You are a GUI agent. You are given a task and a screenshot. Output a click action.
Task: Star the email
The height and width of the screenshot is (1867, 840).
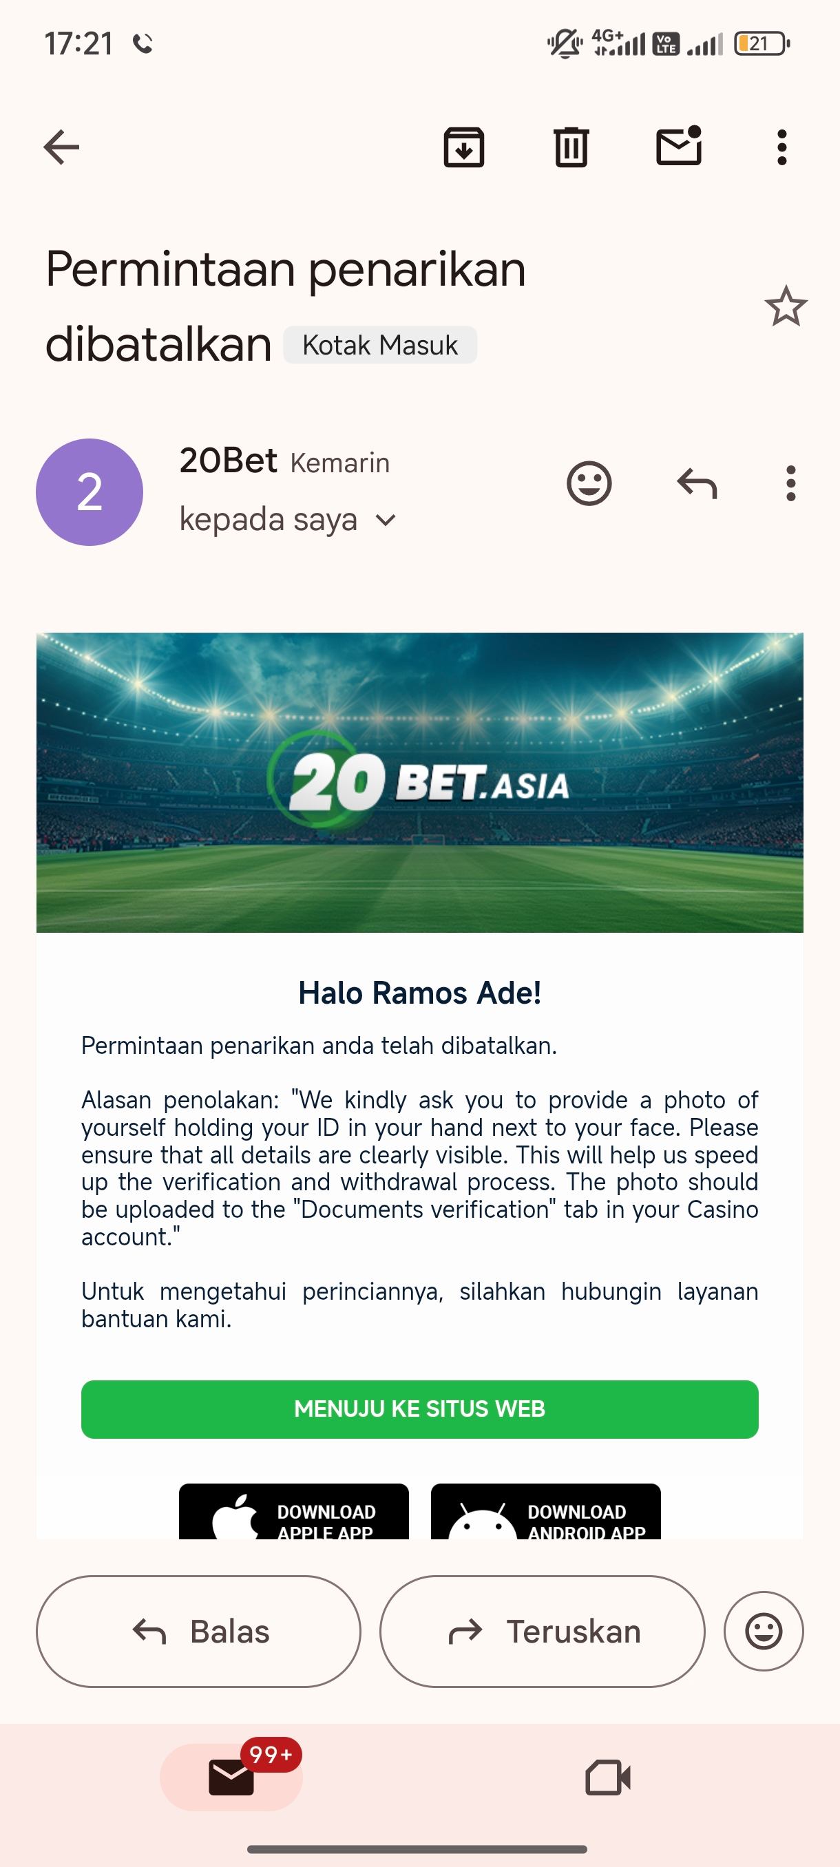(786, 306)
